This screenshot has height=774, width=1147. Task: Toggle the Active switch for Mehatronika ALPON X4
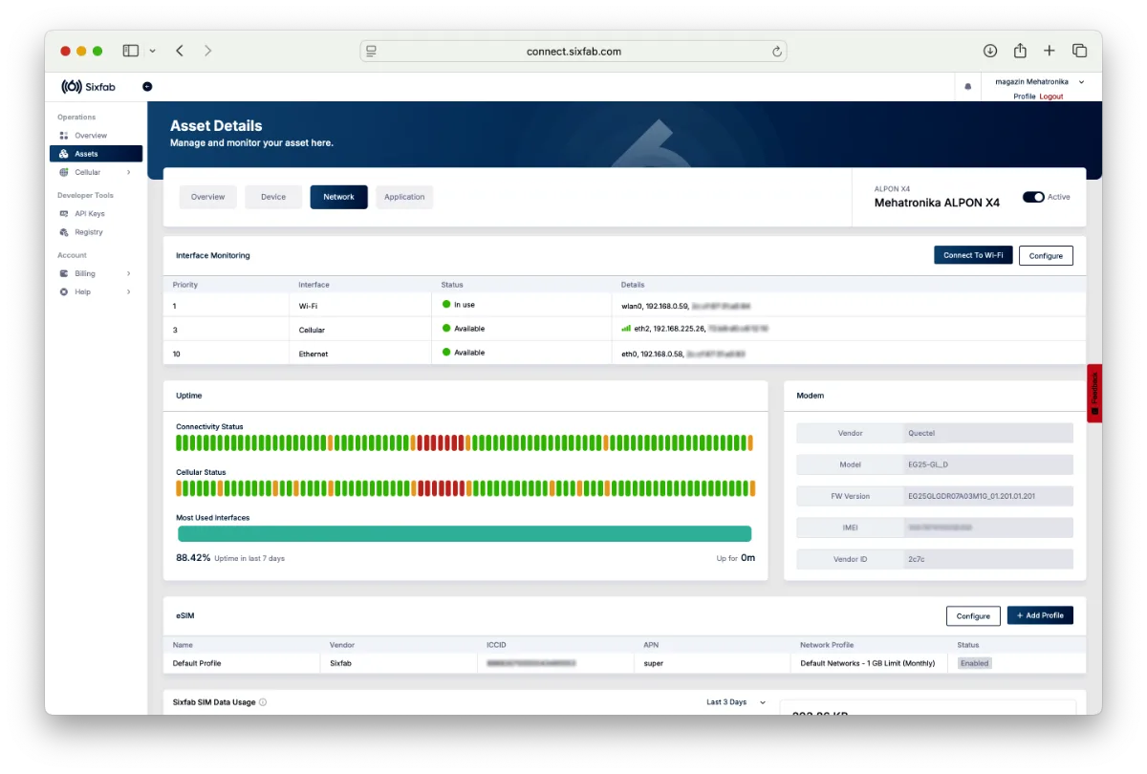(x=1033, y=197)
